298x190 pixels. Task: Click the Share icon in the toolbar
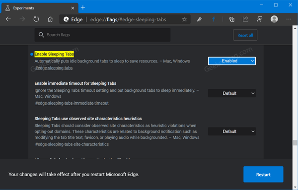pos(245,19)
